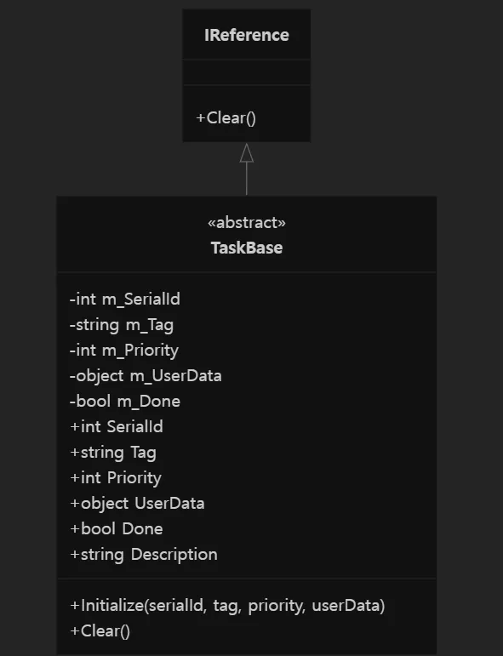Click the +object UserData property
The width and height of the screenshot is (503, 656).
137,504
